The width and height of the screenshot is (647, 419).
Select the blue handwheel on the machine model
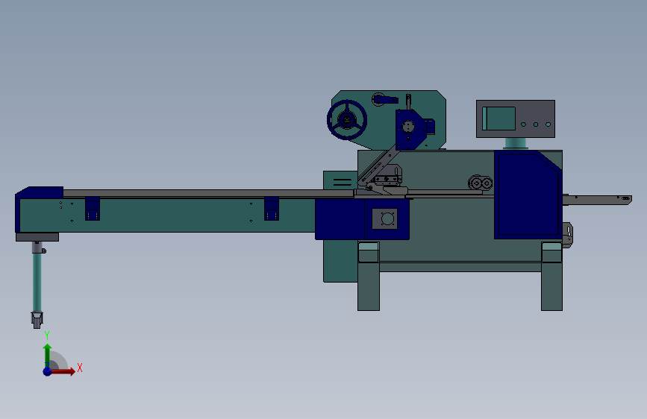(x=347, y=120)
